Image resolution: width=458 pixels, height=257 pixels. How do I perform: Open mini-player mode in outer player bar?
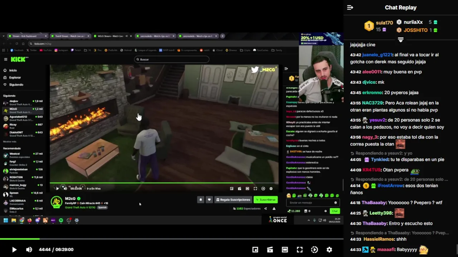click(255, 250)
